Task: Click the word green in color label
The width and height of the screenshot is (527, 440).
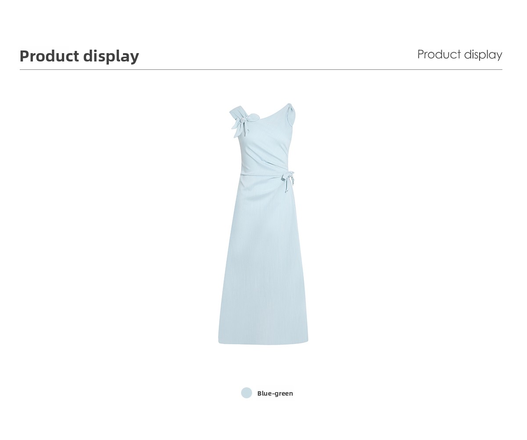Action: coord(284,394)
